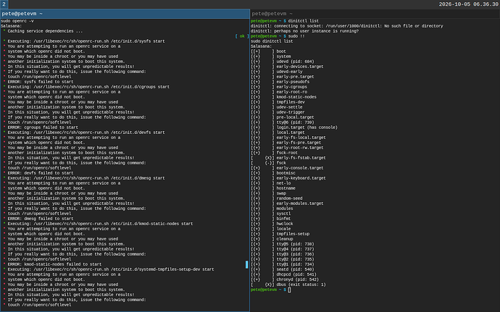Click the 'udev-settle' service row

[277, 107]
